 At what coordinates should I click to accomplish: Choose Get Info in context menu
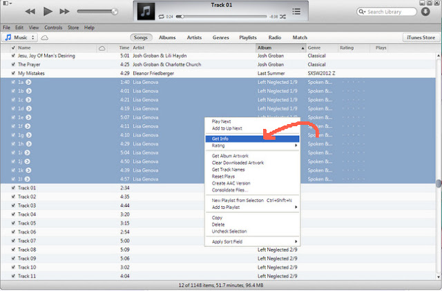252,139
